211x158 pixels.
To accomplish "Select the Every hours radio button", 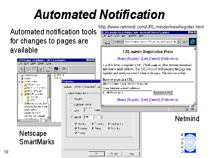I will point(72,110).
